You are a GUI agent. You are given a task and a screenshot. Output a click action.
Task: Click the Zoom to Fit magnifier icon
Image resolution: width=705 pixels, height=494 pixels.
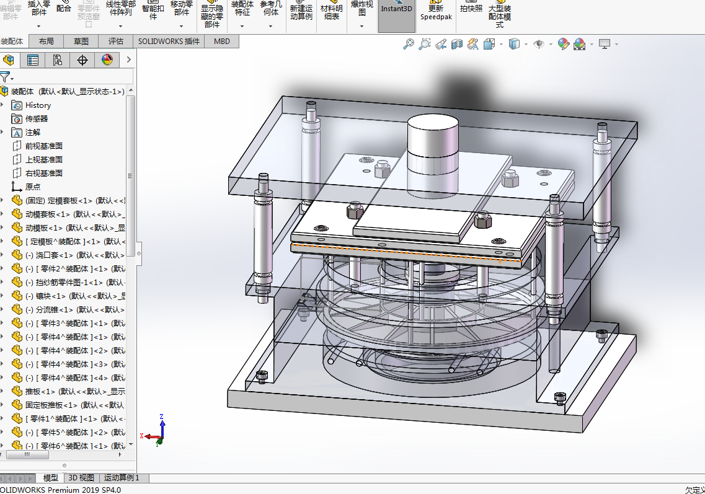point(408,44)
